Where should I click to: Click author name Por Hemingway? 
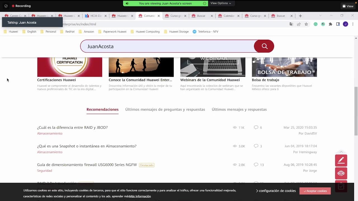[305, 152]
